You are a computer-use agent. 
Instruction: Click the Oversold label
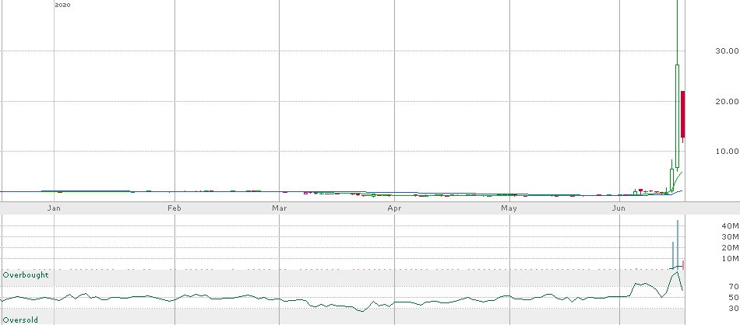pos(20,320)
